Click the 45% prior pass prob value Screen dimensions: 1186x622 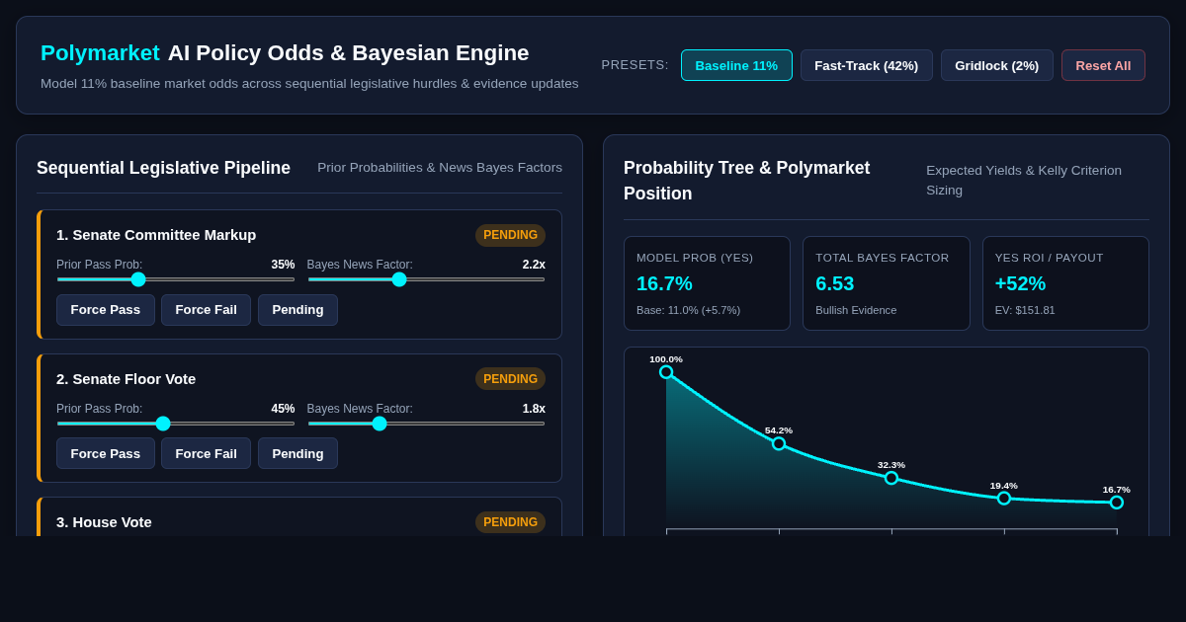click(283, 409)
